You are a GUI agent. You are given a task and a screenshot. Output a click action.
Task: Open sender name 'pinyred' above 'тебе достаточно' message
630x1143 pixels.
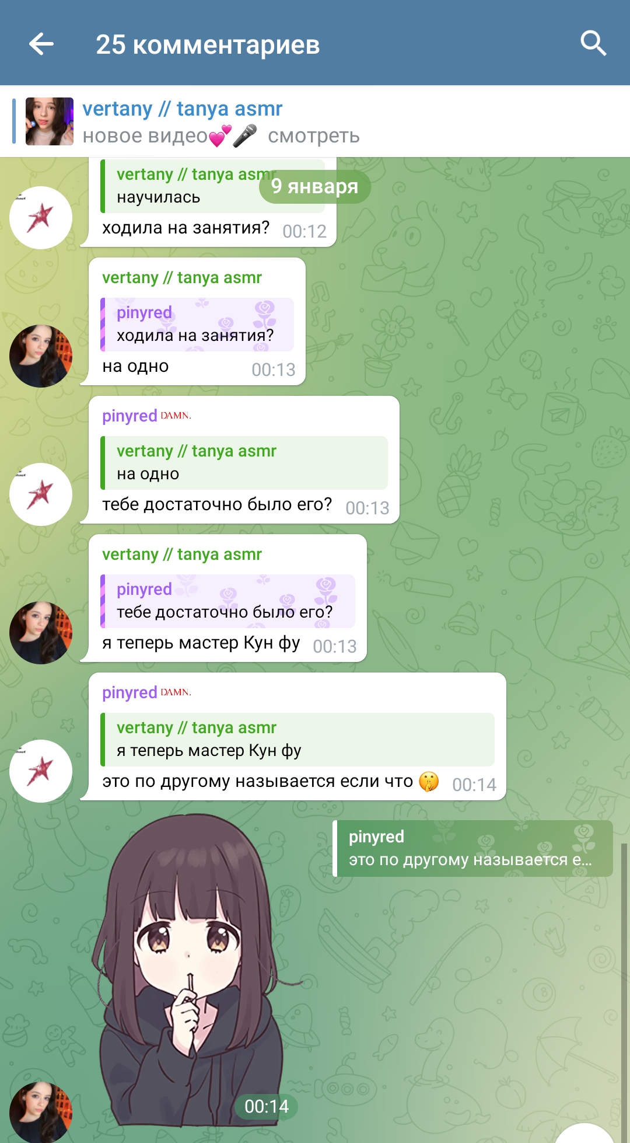pos(129,416)
